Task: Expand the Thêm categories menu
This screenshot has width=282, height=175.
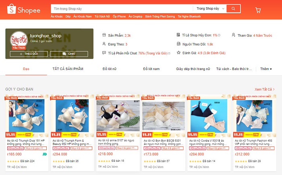Action: 266,69
